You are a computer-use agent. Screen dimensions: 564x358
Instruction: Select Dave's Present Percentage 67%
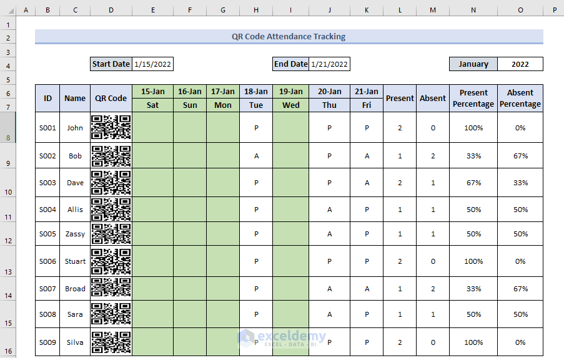pos(473,182)
